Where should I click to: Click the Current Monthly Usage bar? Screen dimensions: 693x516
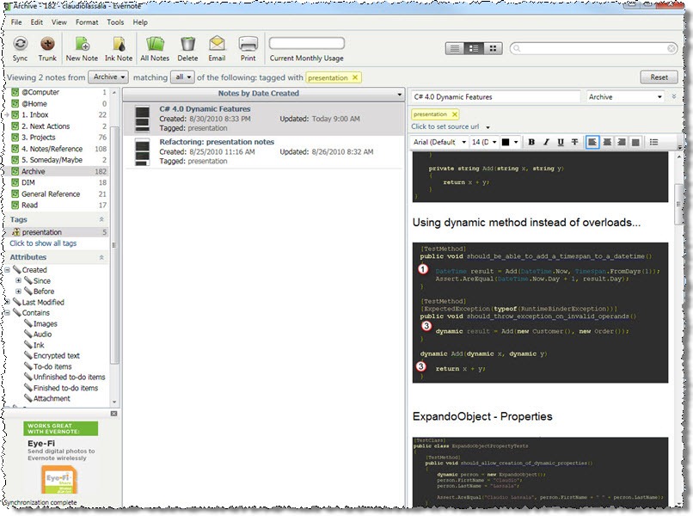[307, 43]
